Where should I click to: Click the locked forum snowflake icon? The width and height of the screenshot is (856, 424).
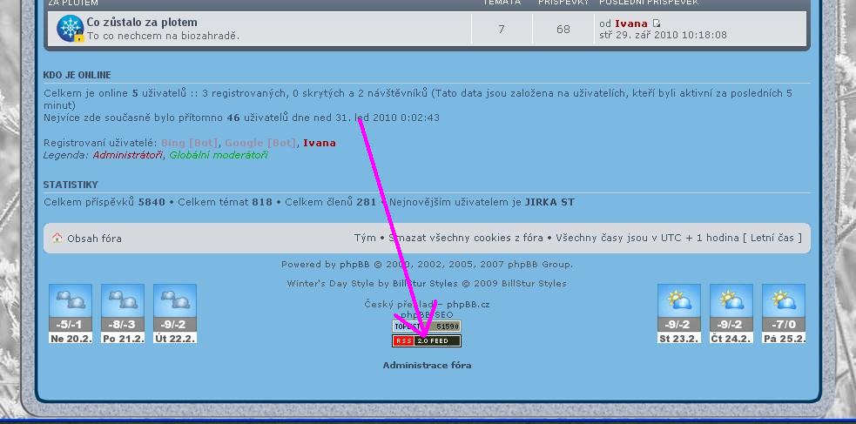click(x=70, y=29)
